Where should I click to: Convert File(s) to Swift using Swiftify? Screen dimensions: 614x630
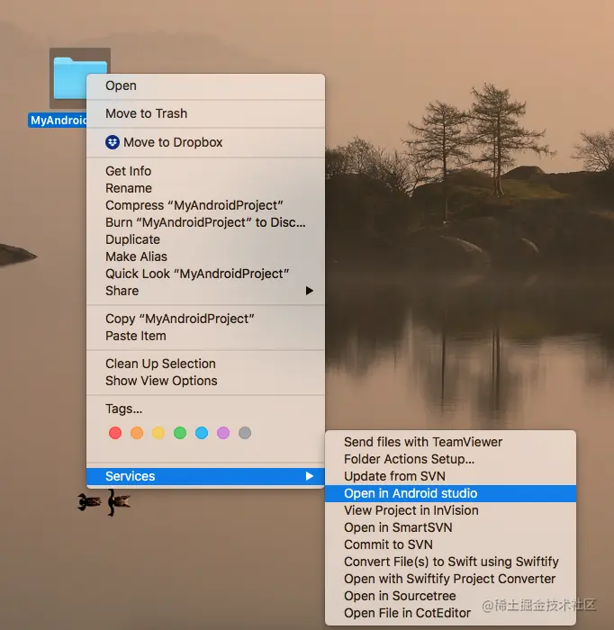(x=451, y=562)
